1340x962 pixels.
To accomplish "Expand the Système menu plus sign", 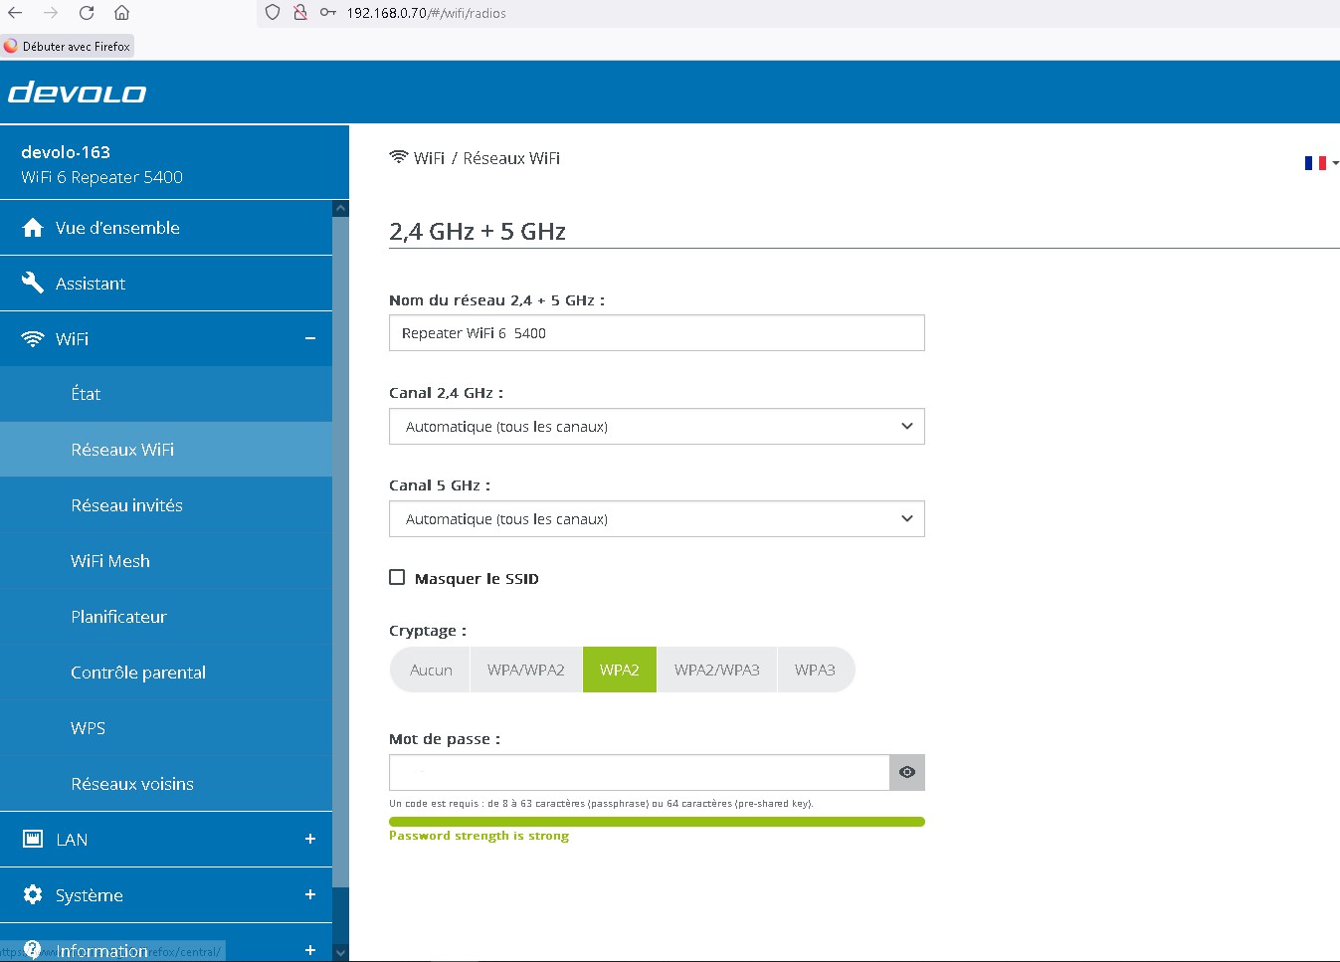I will point(310,894).
